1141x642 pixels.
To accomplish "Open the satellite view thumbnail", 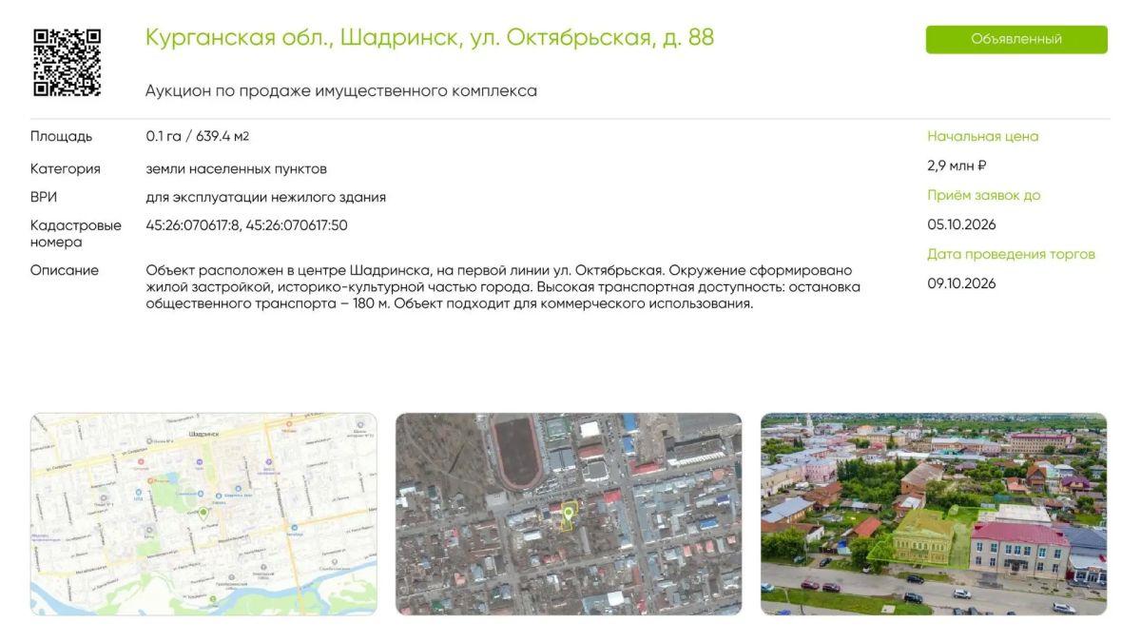I will pos(569,514).
